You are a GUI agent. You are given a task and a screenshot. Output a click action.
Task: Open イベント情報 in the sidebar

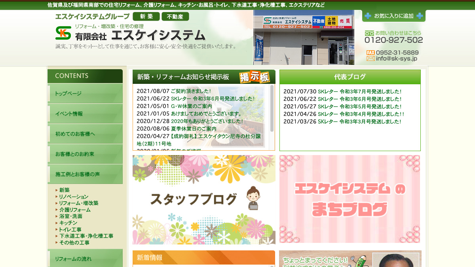pyautogui.click(x=85, y=114)
